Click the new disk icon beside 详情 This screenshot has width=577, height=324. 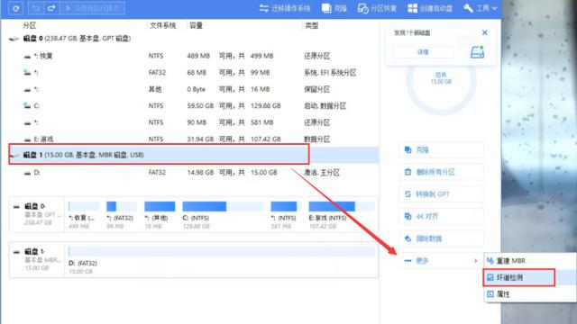(477, 52)
